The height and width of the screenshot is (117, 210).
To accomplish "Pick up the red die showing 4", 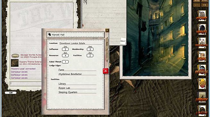I will point(106,71).
